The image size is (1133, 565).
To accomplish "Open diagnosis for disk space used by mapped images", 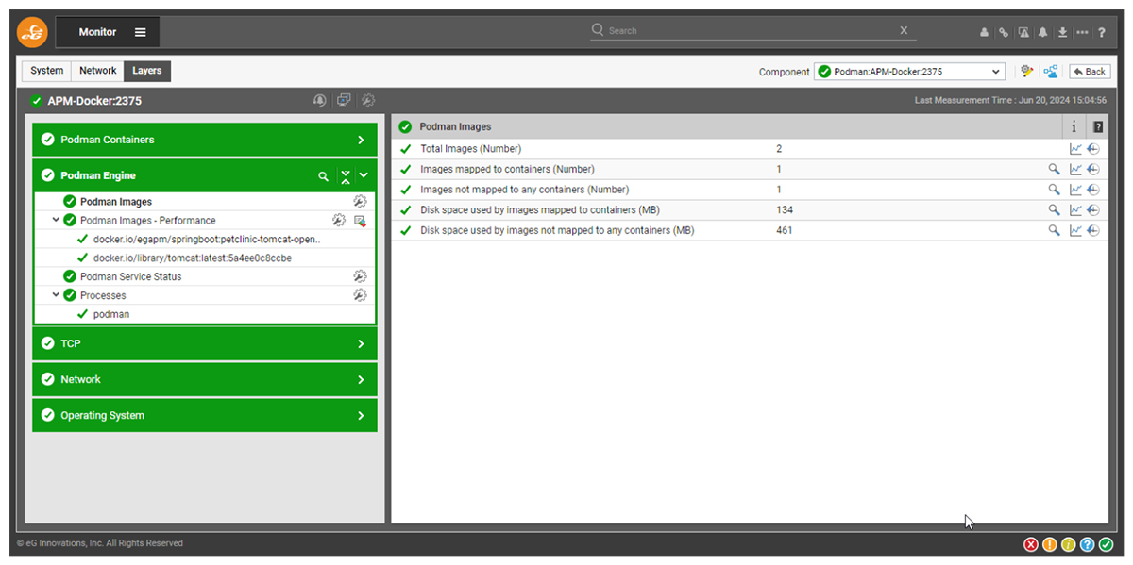I will [1054, 209].
